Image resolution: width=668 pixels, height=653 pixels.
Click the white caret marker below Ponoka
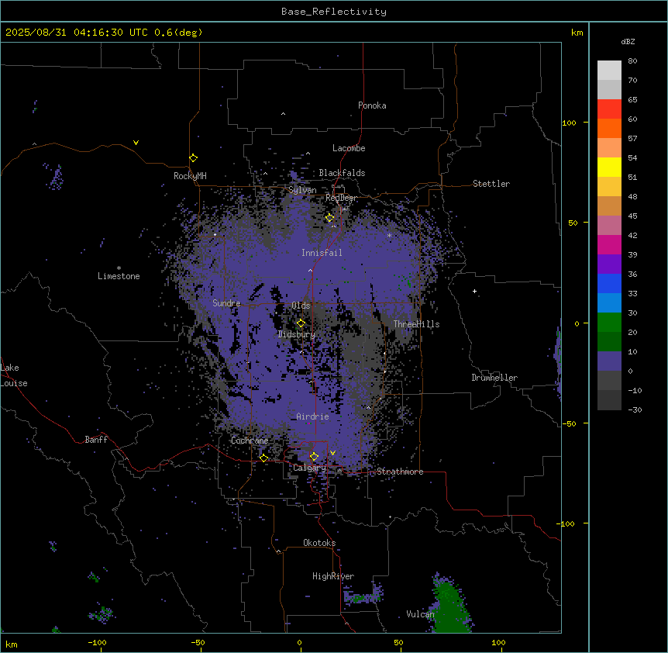[284, 114]
